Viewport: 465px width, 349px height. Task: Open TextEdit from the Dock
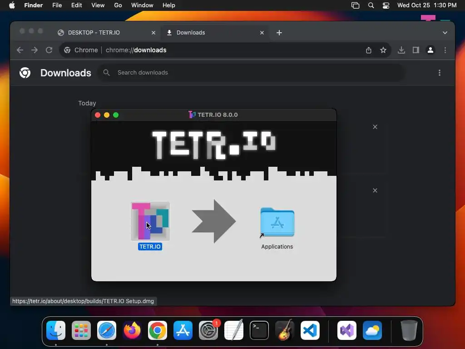click(234, 330)
